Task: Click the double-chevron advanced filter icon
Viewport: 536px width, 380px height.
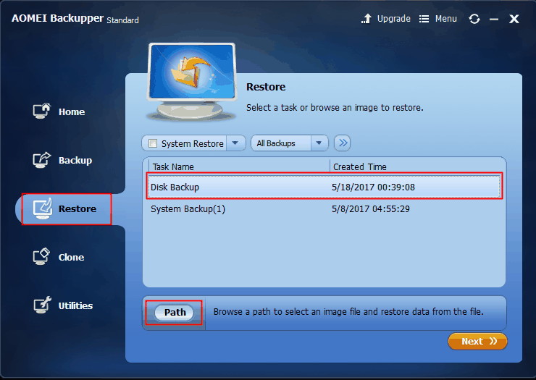Action: point(342,143)
